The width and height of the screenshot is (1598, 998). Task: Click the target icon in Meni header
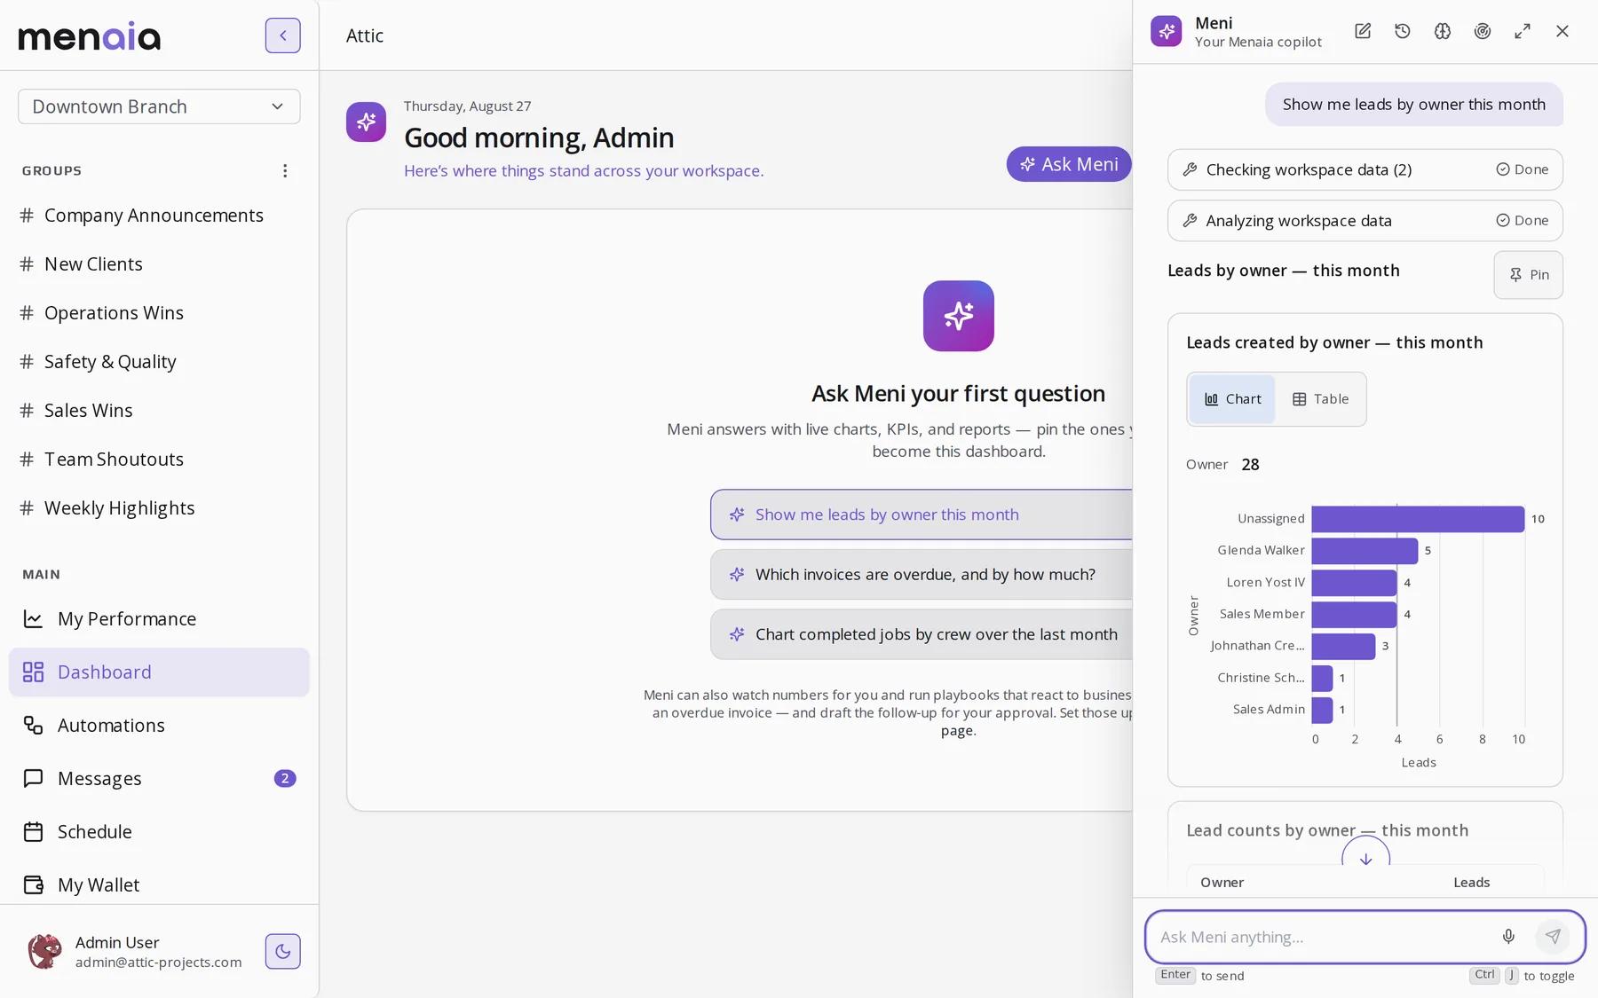(1483, 31)
